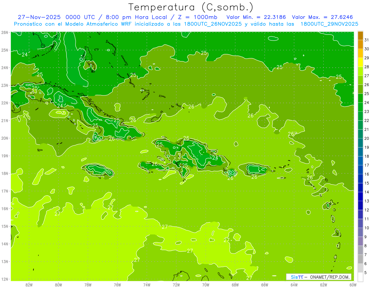The height and width of the screenshot is (289, 375).
Task: Pick the purple swatch between legend 9 and 10
Action: tap(360, 232)
